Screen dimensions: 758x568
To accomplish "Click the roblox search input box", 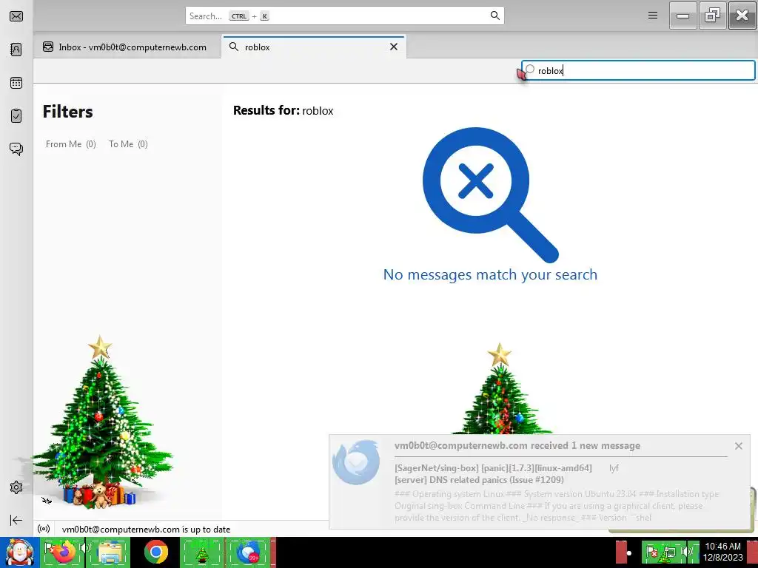I will tap(638, 70).
